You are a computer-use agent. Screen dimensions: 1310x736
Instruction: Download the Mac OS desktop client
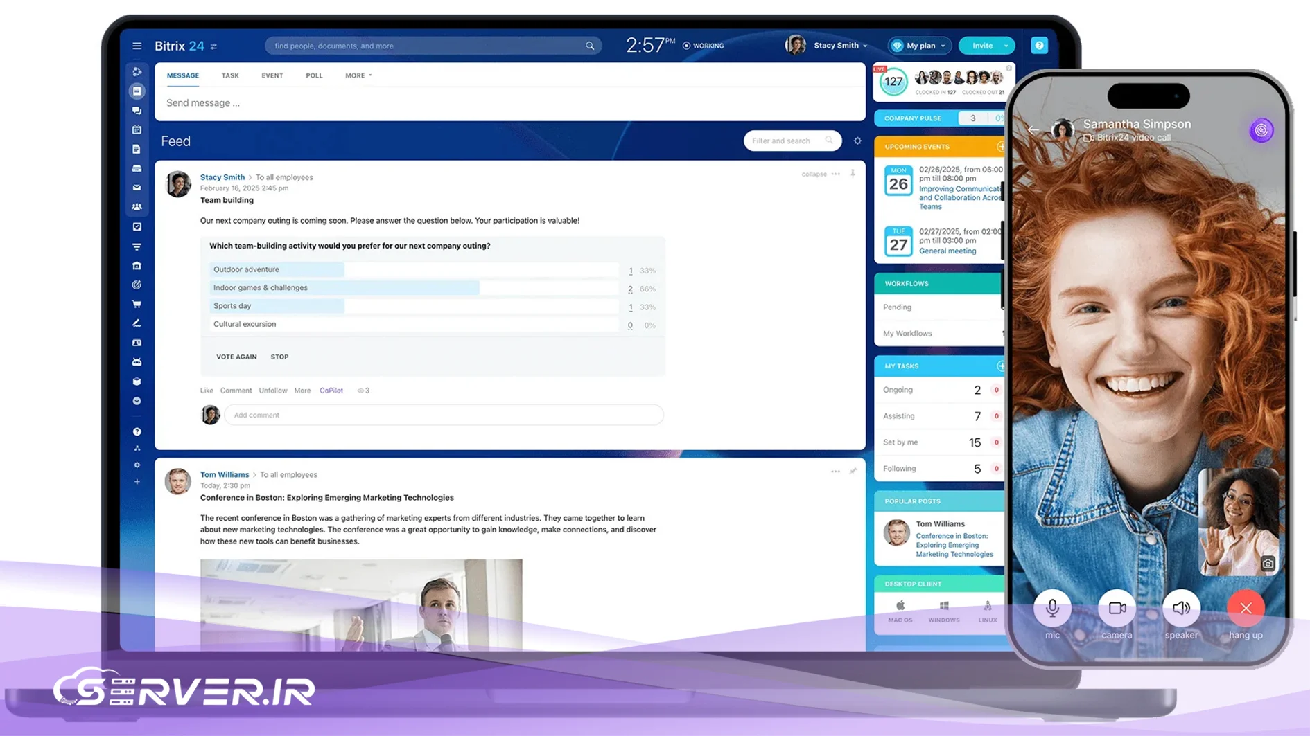pyautogui.click(x=900, y=611)
